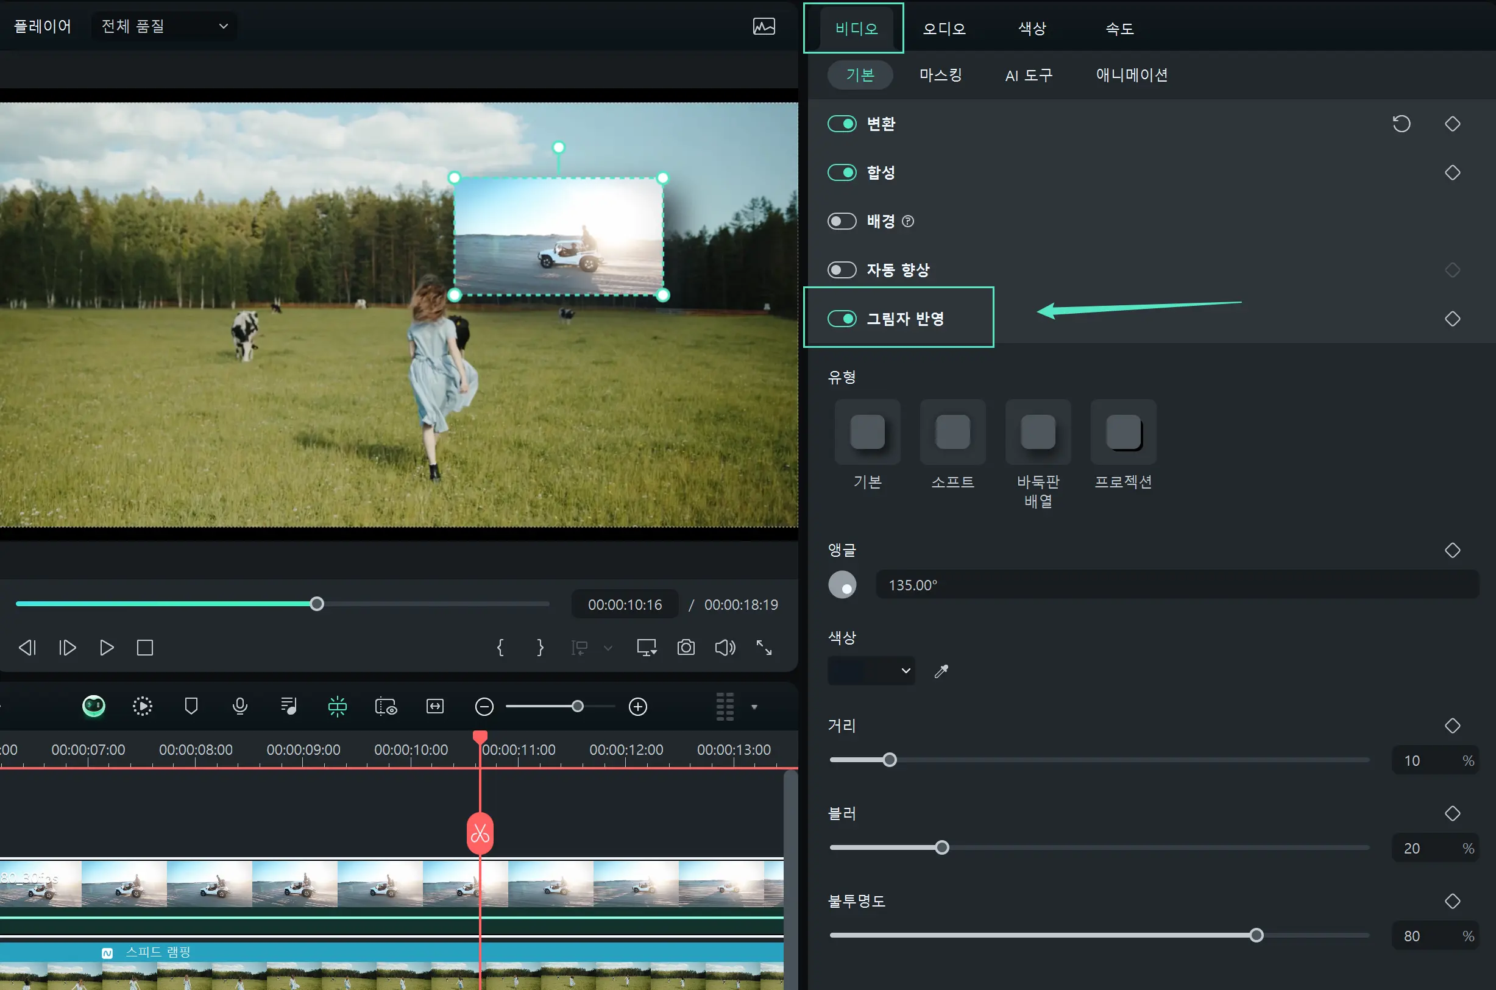
Task: Zoom in the timeline with the plus button
Action: (x=639, y=707)
